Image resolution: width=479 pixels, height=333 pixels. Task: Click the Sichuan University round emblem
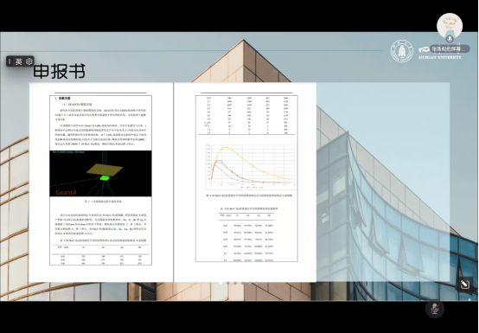[402, 51]
